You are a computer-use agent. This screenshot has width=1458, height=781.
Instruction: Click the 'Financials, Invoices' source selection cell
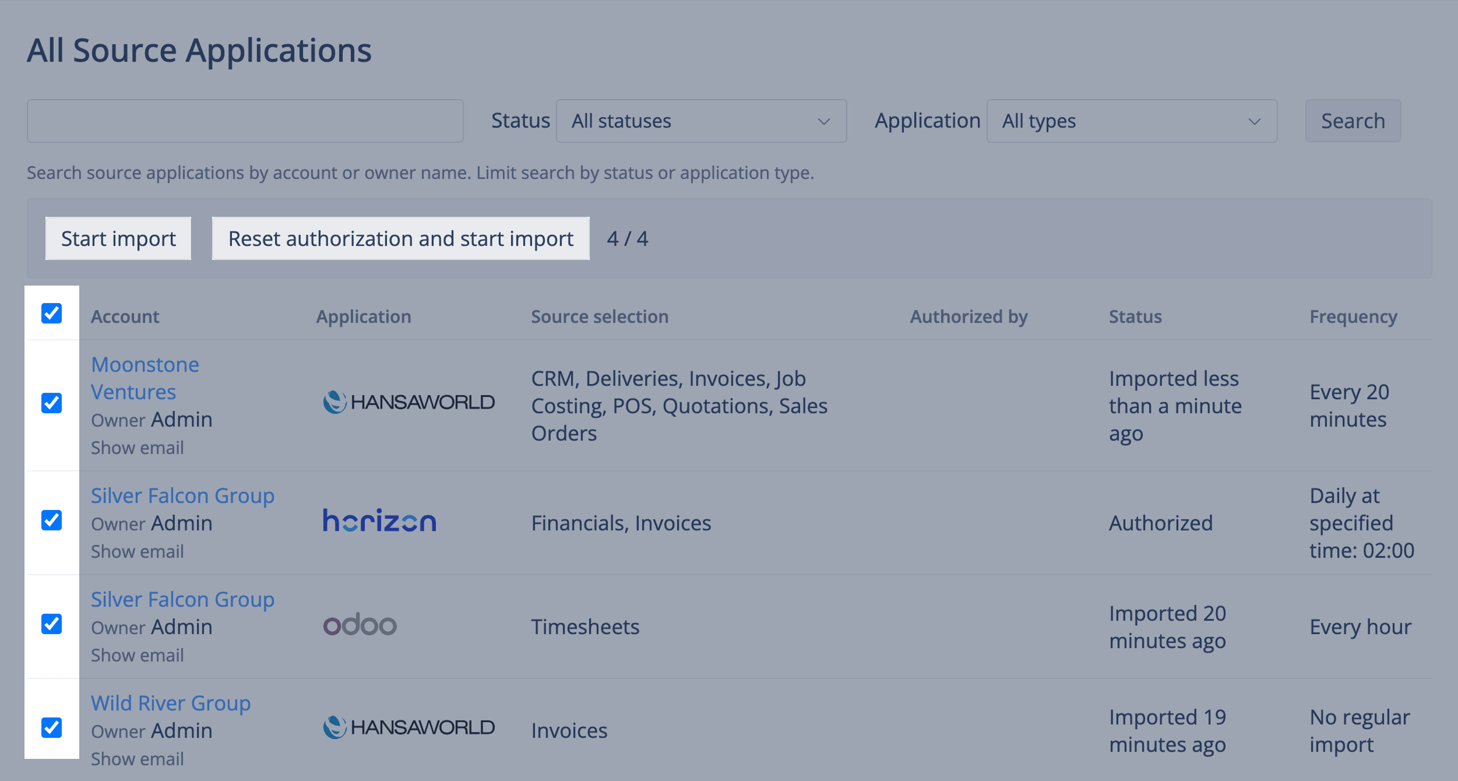(621, 523)
